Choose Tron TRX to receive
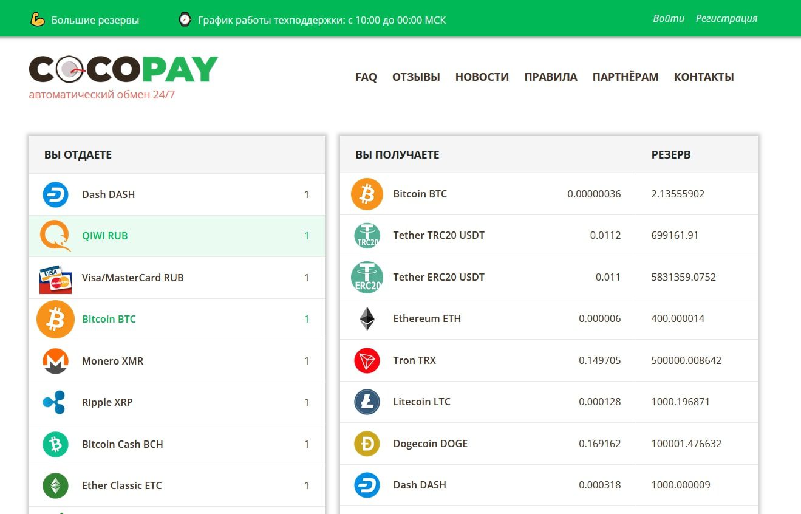 tap(549, 360)
